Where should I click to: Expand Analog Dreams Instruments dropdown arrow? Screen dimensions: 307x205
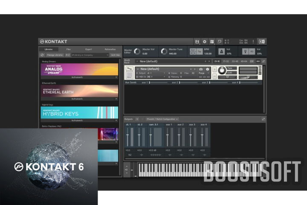coord(116,77)
